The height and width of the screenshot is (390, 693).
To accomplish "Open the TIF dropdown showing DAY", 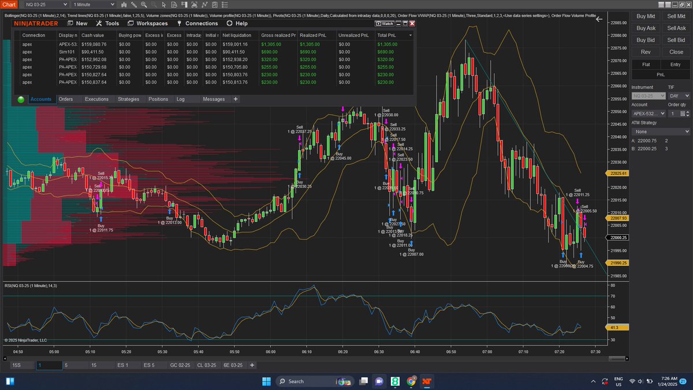I will coord(679,95).
